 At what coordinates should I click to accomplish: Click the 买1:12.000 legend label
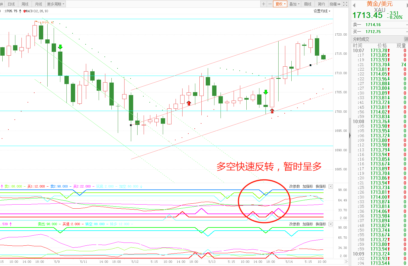36,186
